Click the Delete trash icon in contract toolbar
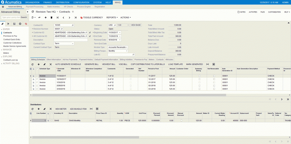291x144 pixels. click(x=51, y=17)
